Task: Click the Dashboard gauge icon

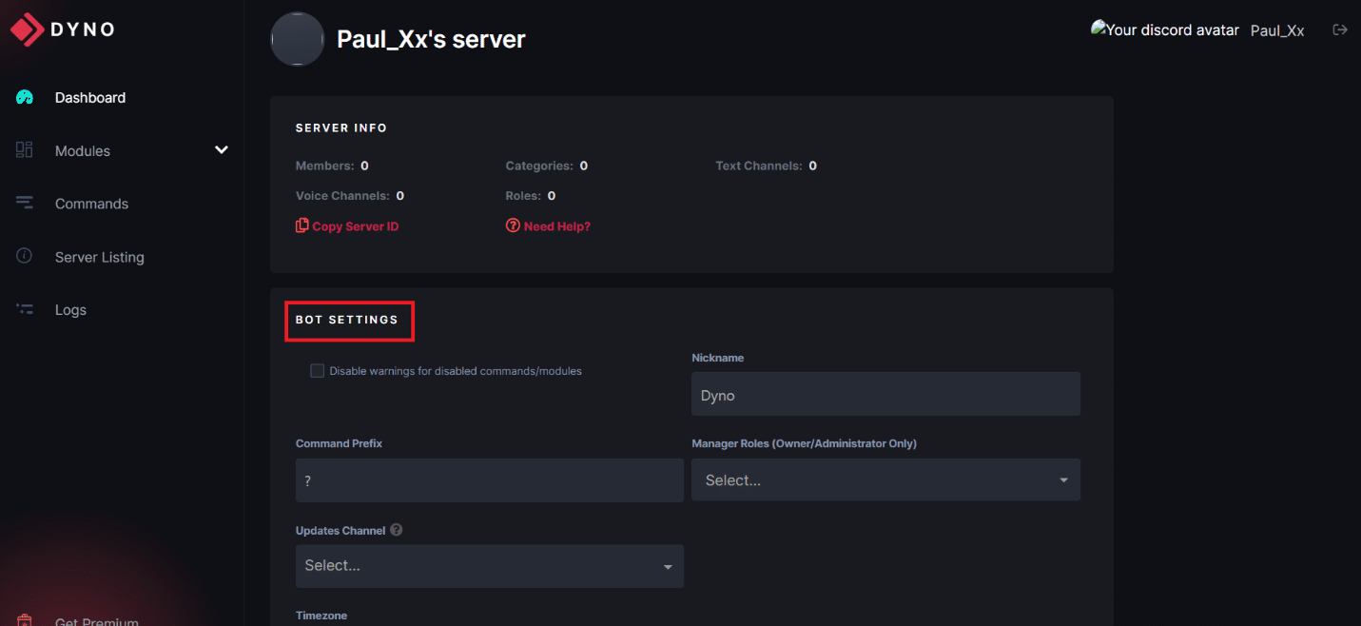Action: click(x=25, y=97)
